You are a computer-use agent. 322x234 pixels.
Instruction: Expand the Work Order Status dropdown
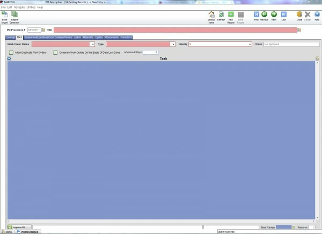[92, 44]
